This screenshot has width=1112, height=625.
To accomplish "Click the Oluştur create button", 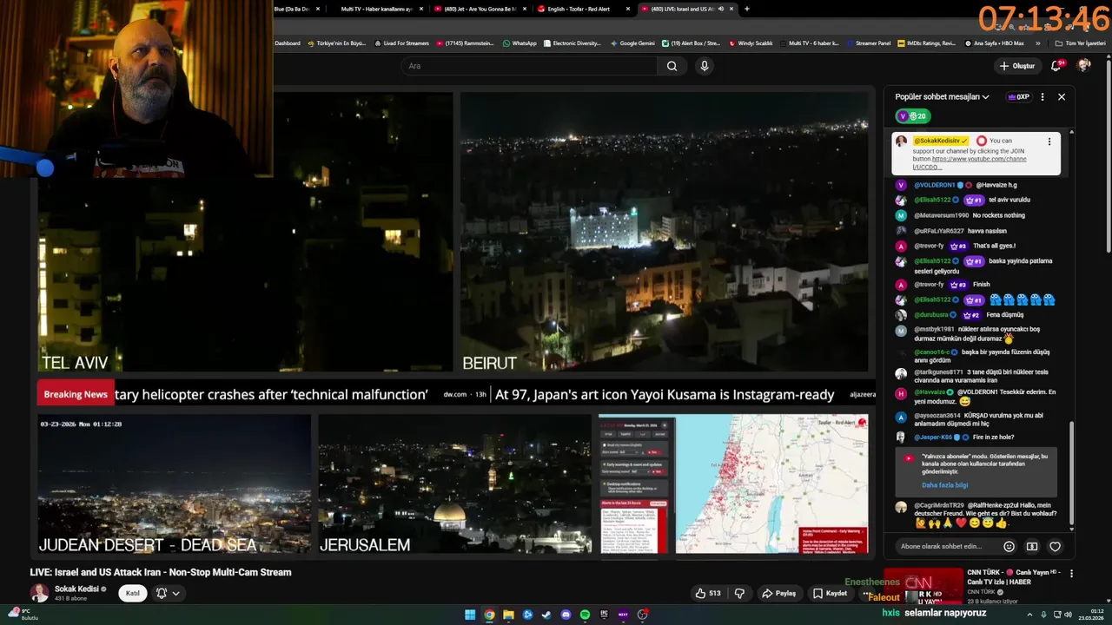I will pos(1016,66).
